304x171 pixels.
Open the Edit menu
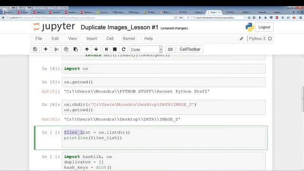tap(55, 38)
